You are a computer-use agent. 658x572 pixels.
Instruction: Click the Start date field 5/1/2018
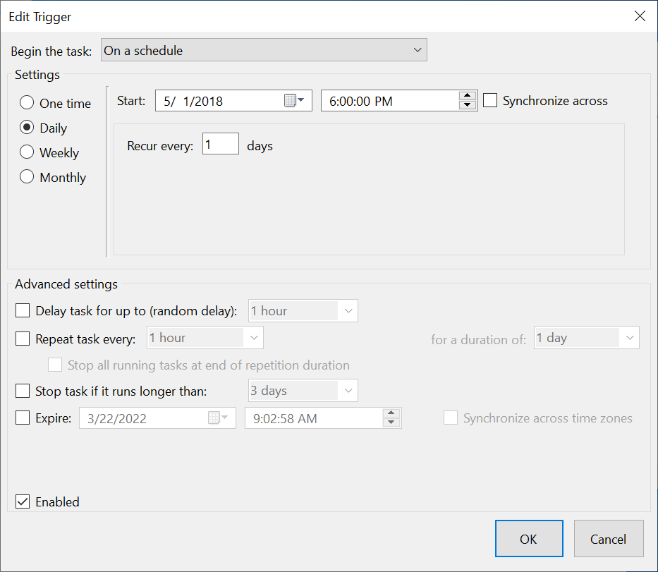tap(219, 101)
